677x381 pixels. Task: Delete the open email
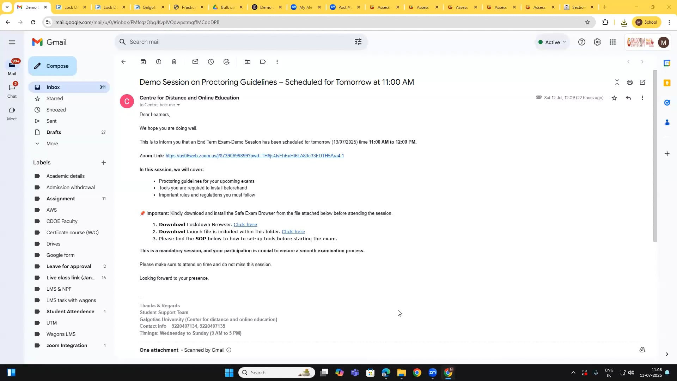pyautogui.click(x=174, y=62)
